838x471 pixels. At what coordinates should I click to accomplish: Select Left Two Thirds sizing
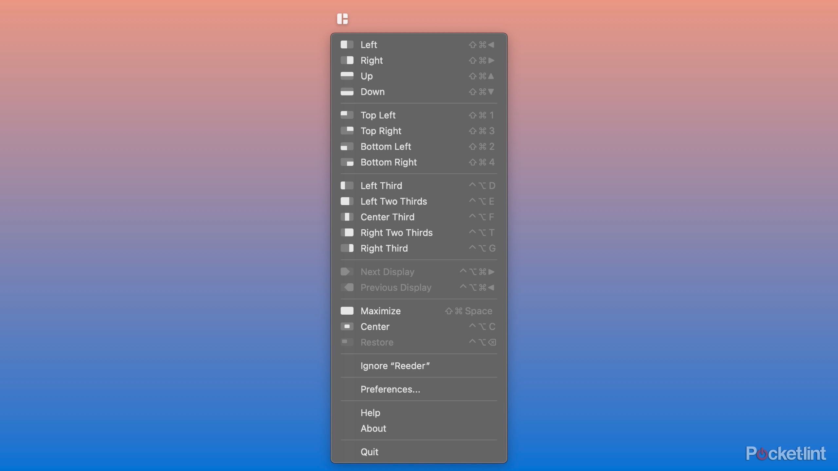click(394, 201)
